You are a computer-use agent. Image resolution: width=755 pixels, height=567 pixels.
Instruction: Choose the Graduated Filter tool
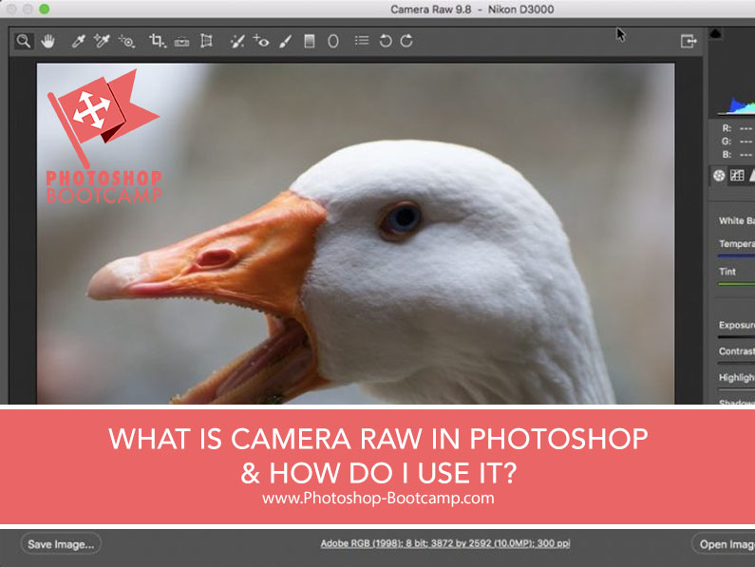[310, 41]
